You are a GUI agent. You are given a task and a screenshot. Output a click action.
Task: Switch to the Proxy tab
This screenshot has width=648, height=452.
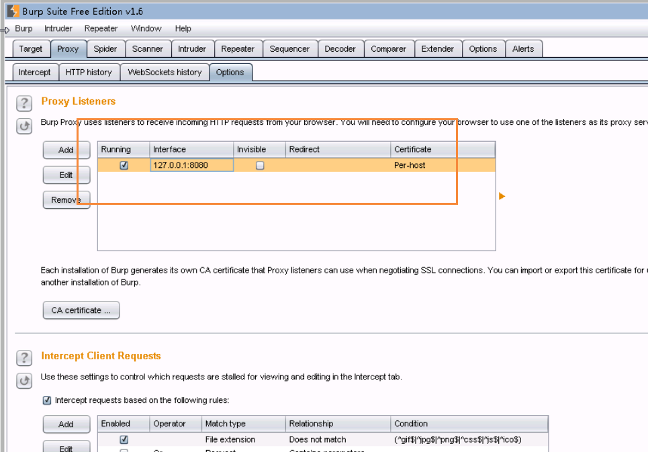68,49
